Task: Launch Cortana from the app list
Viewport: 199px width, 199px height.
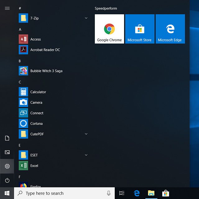Action: [36, 123]
